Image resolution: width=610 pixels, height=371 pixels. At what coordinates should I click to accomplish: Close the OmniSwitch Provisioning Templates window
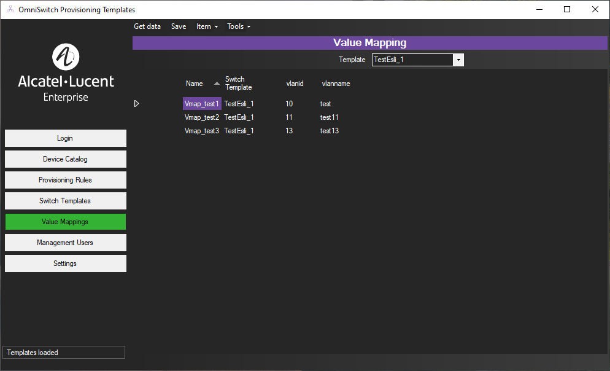[x=595, y=9]
